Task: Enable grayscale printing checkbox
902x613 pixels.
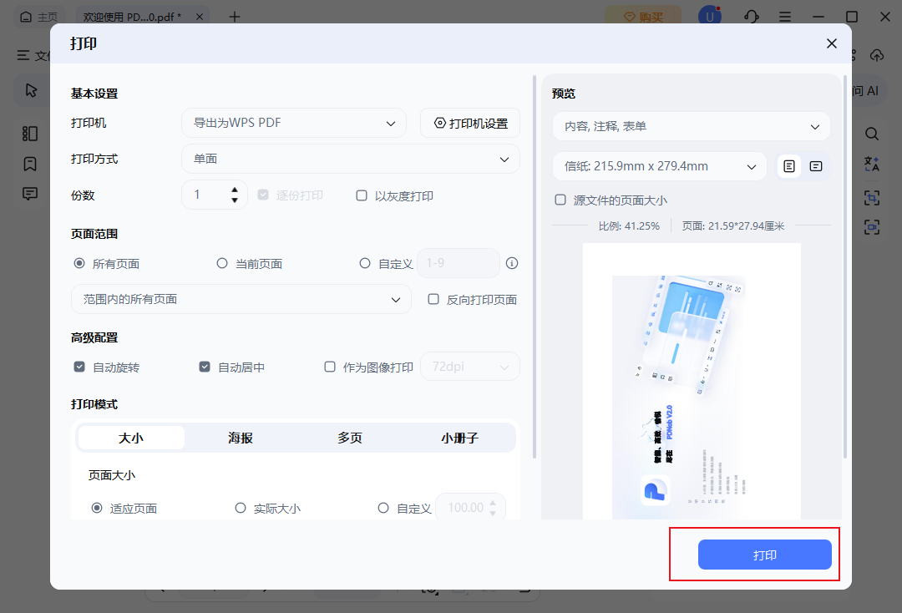Action: pyautogui.click(x=362, y=195)
